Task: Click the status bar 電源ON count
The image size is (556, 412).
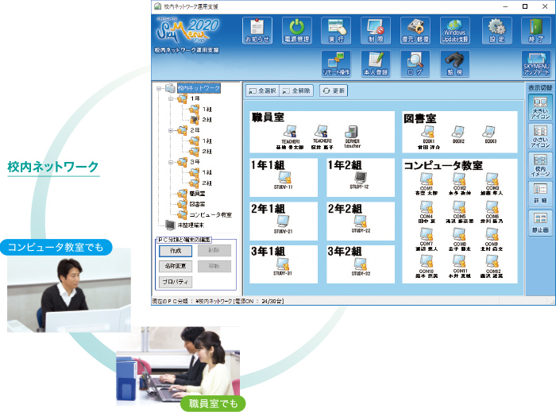Action: (259, 302)
